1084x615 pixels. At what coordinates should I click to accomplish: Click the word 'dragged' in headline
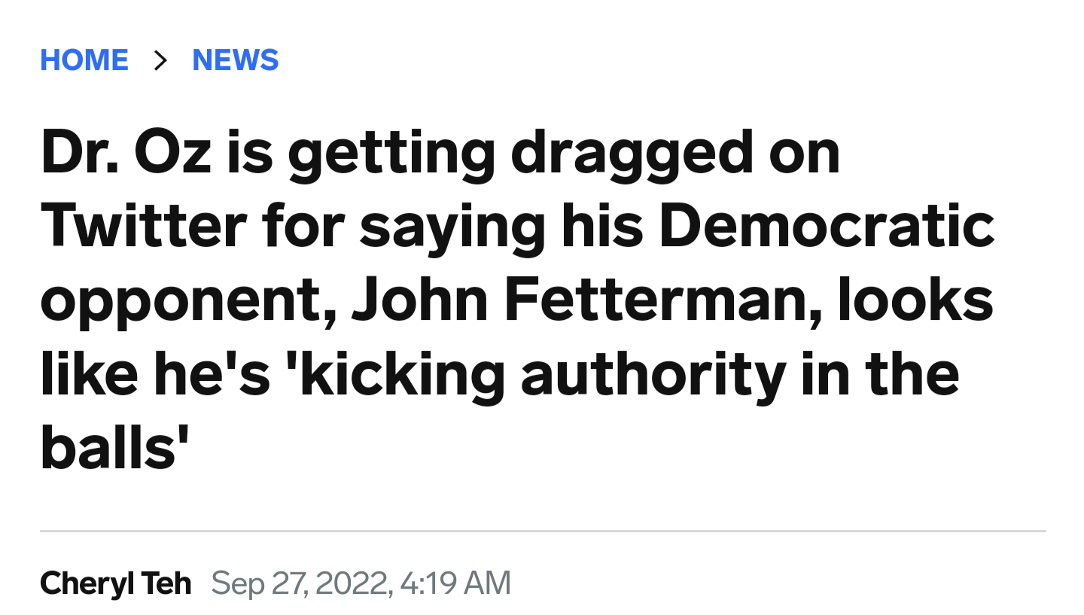(x=632, y=157)
